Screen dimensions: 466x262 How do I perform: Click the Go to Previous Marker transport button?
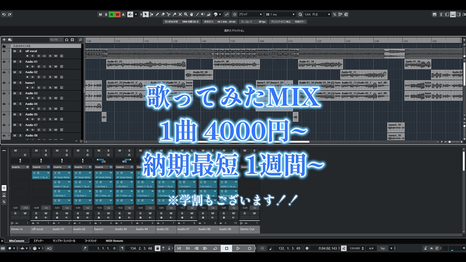tap(179, 248)
